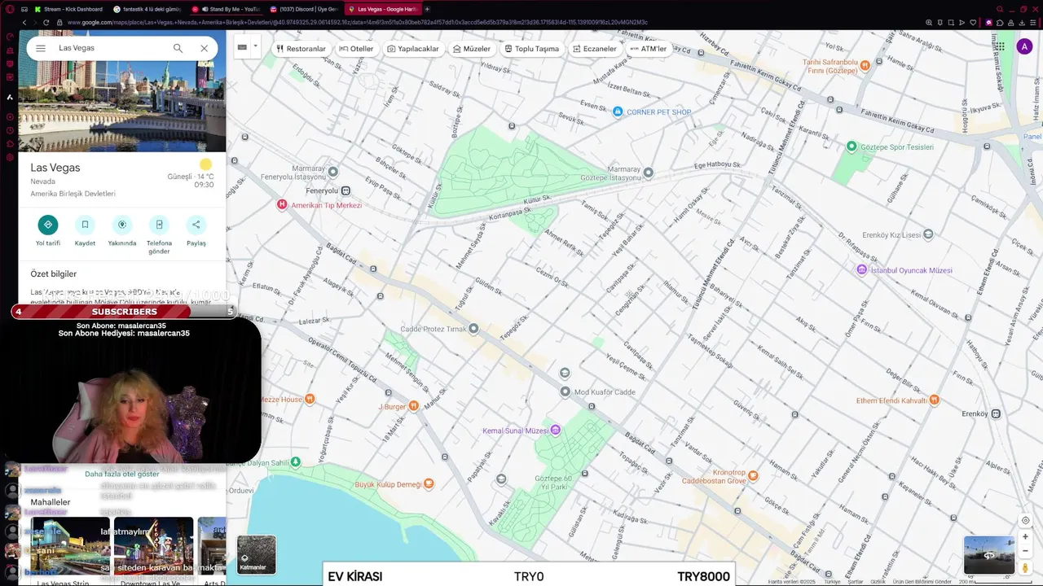Click the map zoom out minus button
Image resolution: width=1043 pixels, height=586 pixels.
pyautogui.click(x=1025, y=551)
